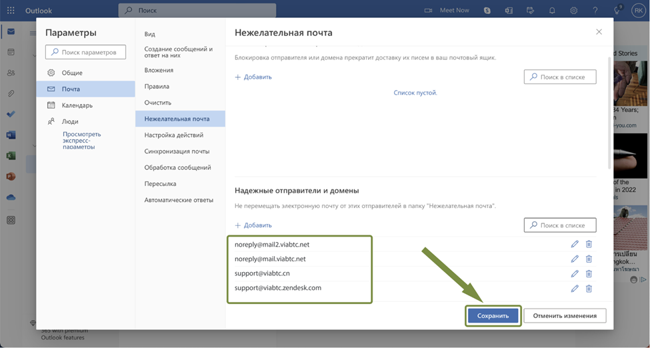Select the Нежелательная почта section
This screenshot has width=650, height=348.
[x=180, y=119]
